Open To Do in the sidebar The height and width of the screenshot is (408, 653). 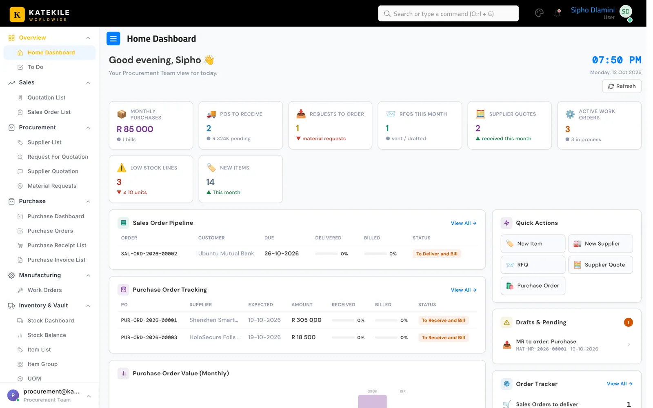[x=49, y=67]
